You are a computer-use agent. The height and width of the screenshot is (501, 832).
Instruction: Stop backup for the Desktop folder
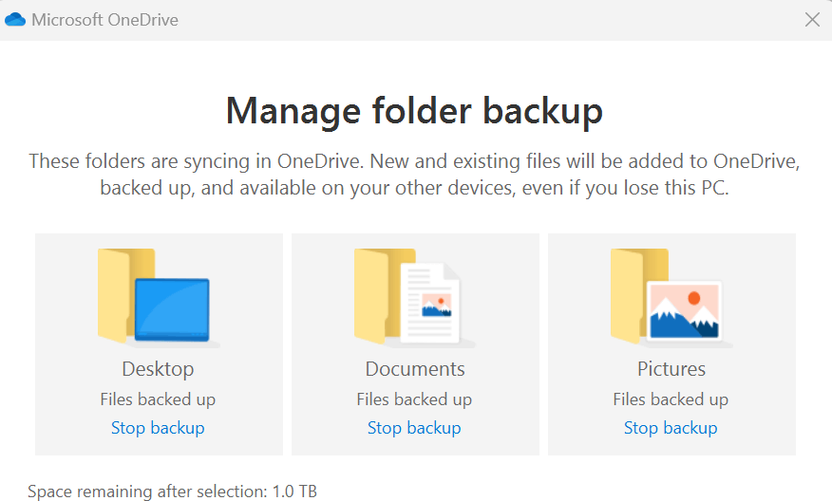(158, 427)
